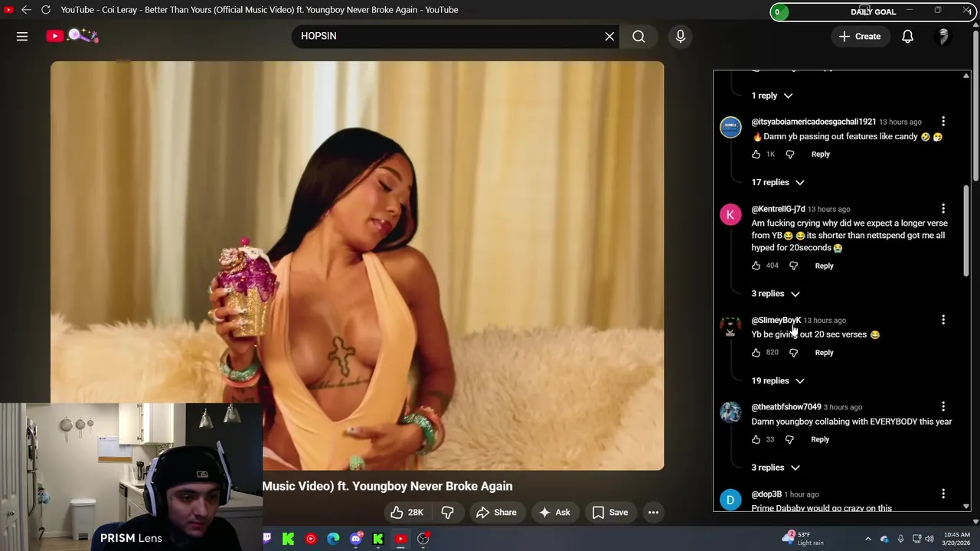Open the @SlimeyBoyK channel link

pos(776,321)
